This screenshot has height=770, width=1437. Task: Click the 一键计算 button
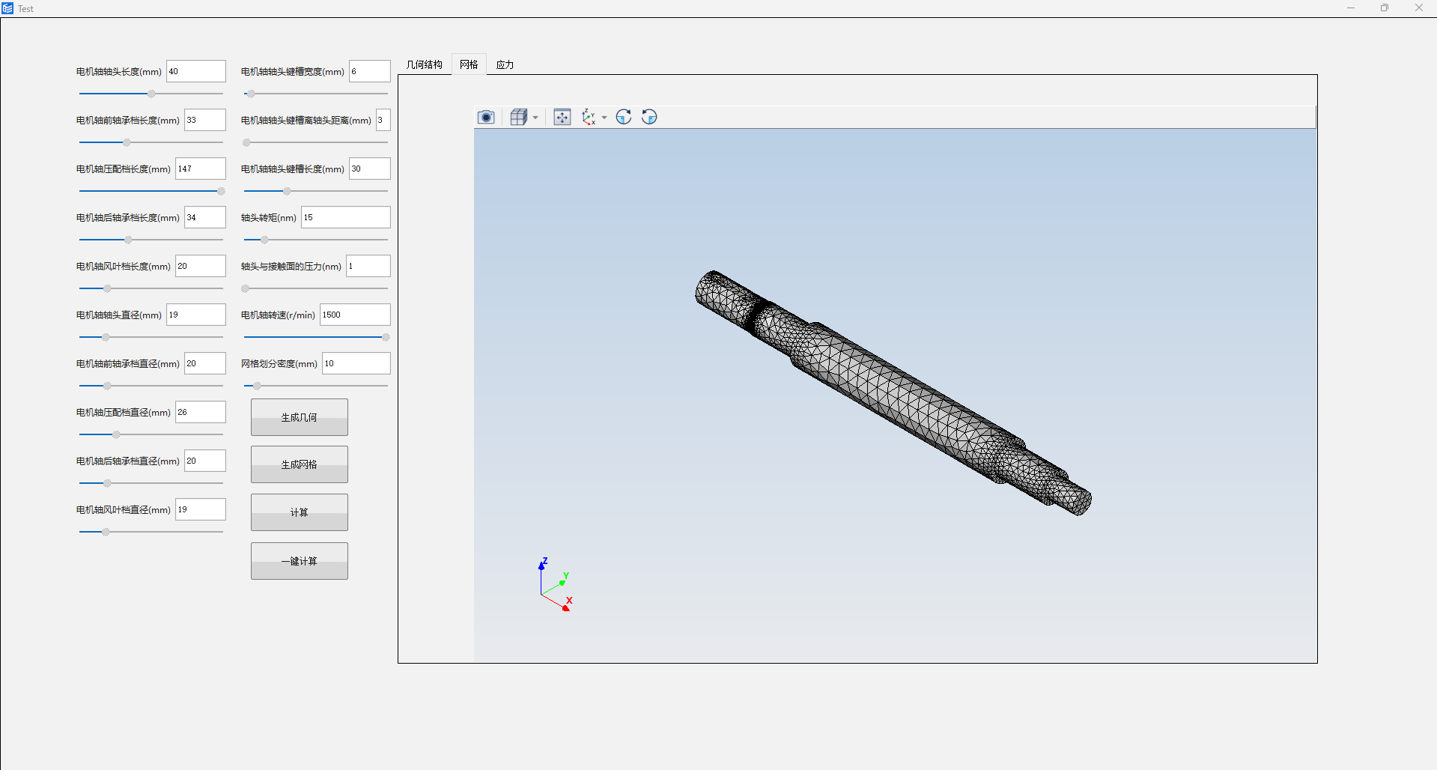coord(300,561)
